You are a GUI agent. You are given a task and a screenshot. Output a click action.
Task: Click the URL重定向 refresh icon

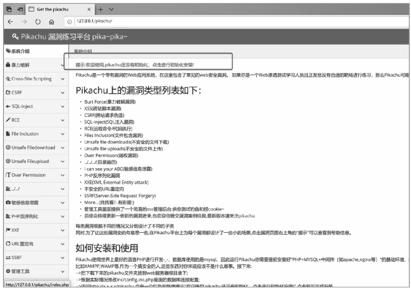[8, 244]
